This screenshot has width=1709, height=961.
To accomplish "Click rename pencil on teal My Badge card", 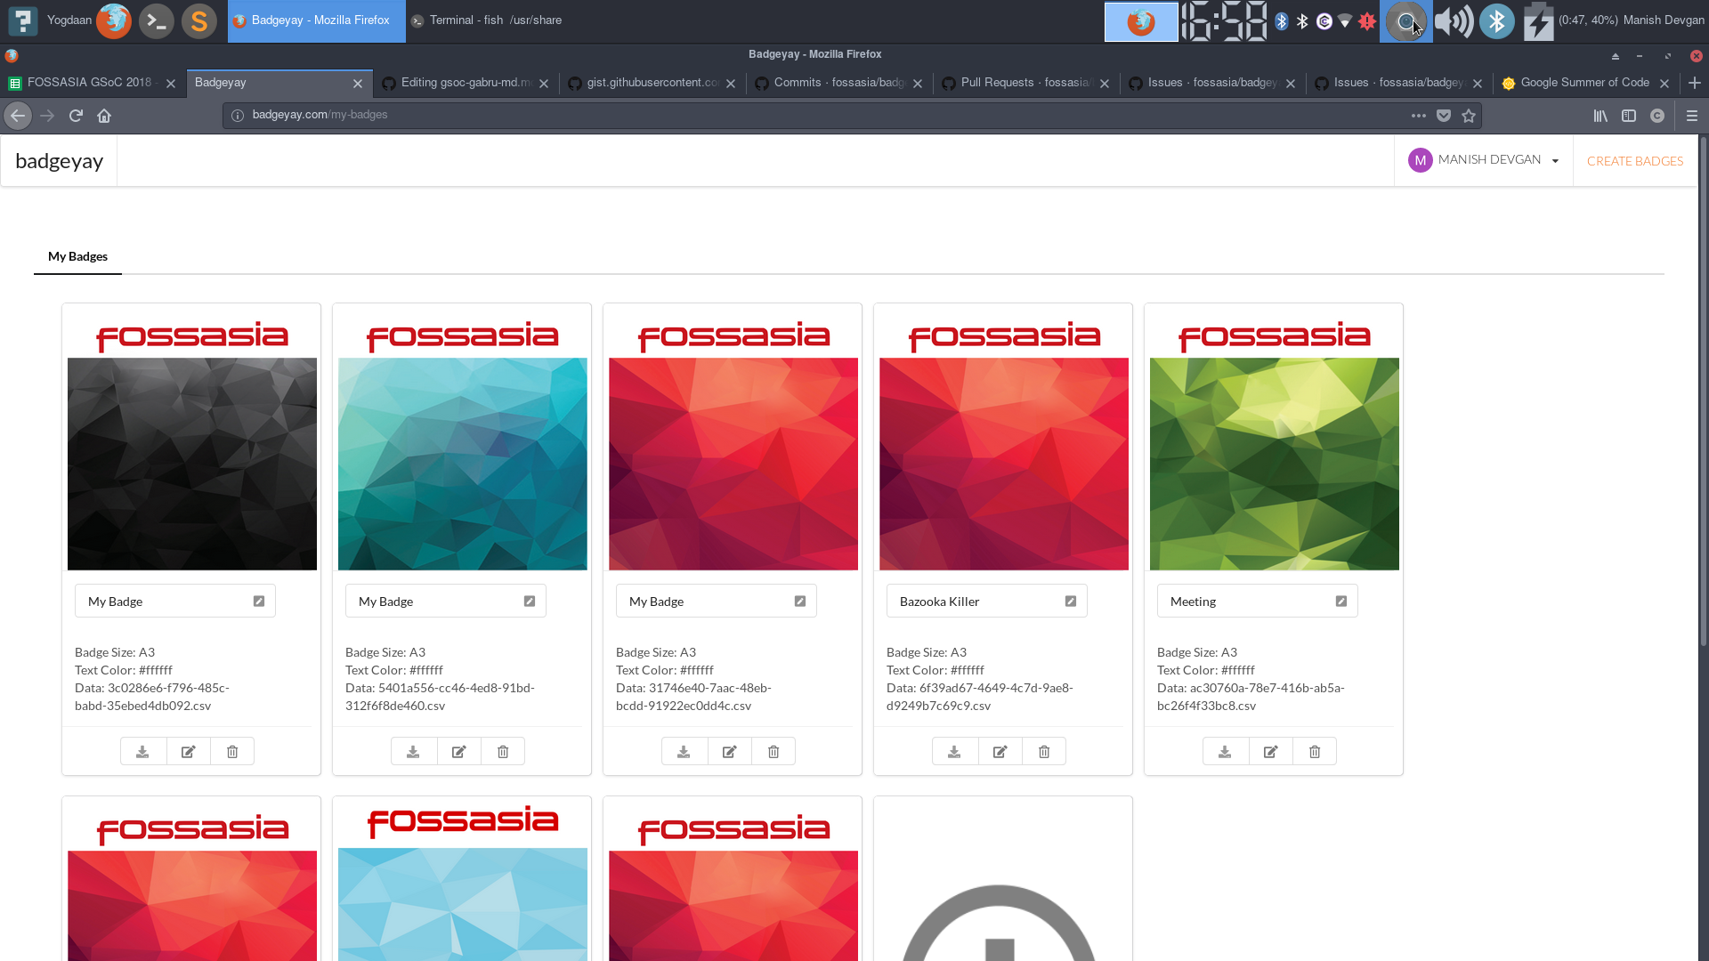I will pos(530,602).
